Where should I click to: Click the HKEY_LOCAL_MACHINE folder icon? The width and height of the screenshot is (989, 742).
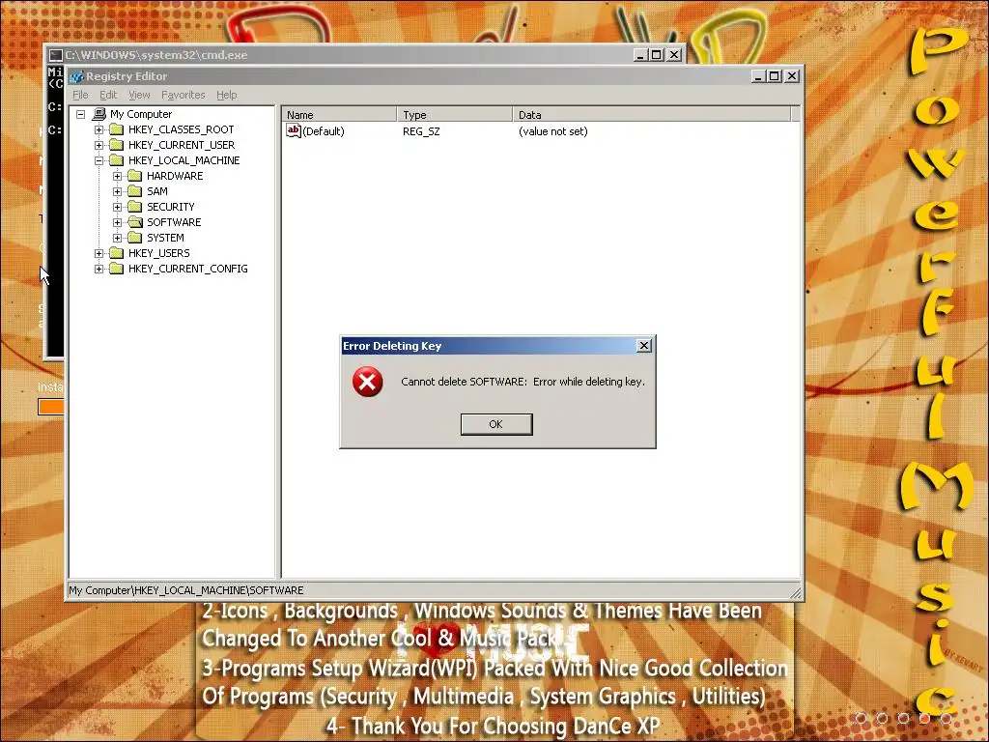[117, 160]
